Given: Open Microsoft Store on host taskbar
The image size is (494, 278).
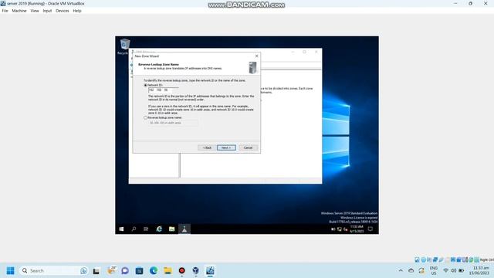Looking at the screenshot, I should point(139,271).
